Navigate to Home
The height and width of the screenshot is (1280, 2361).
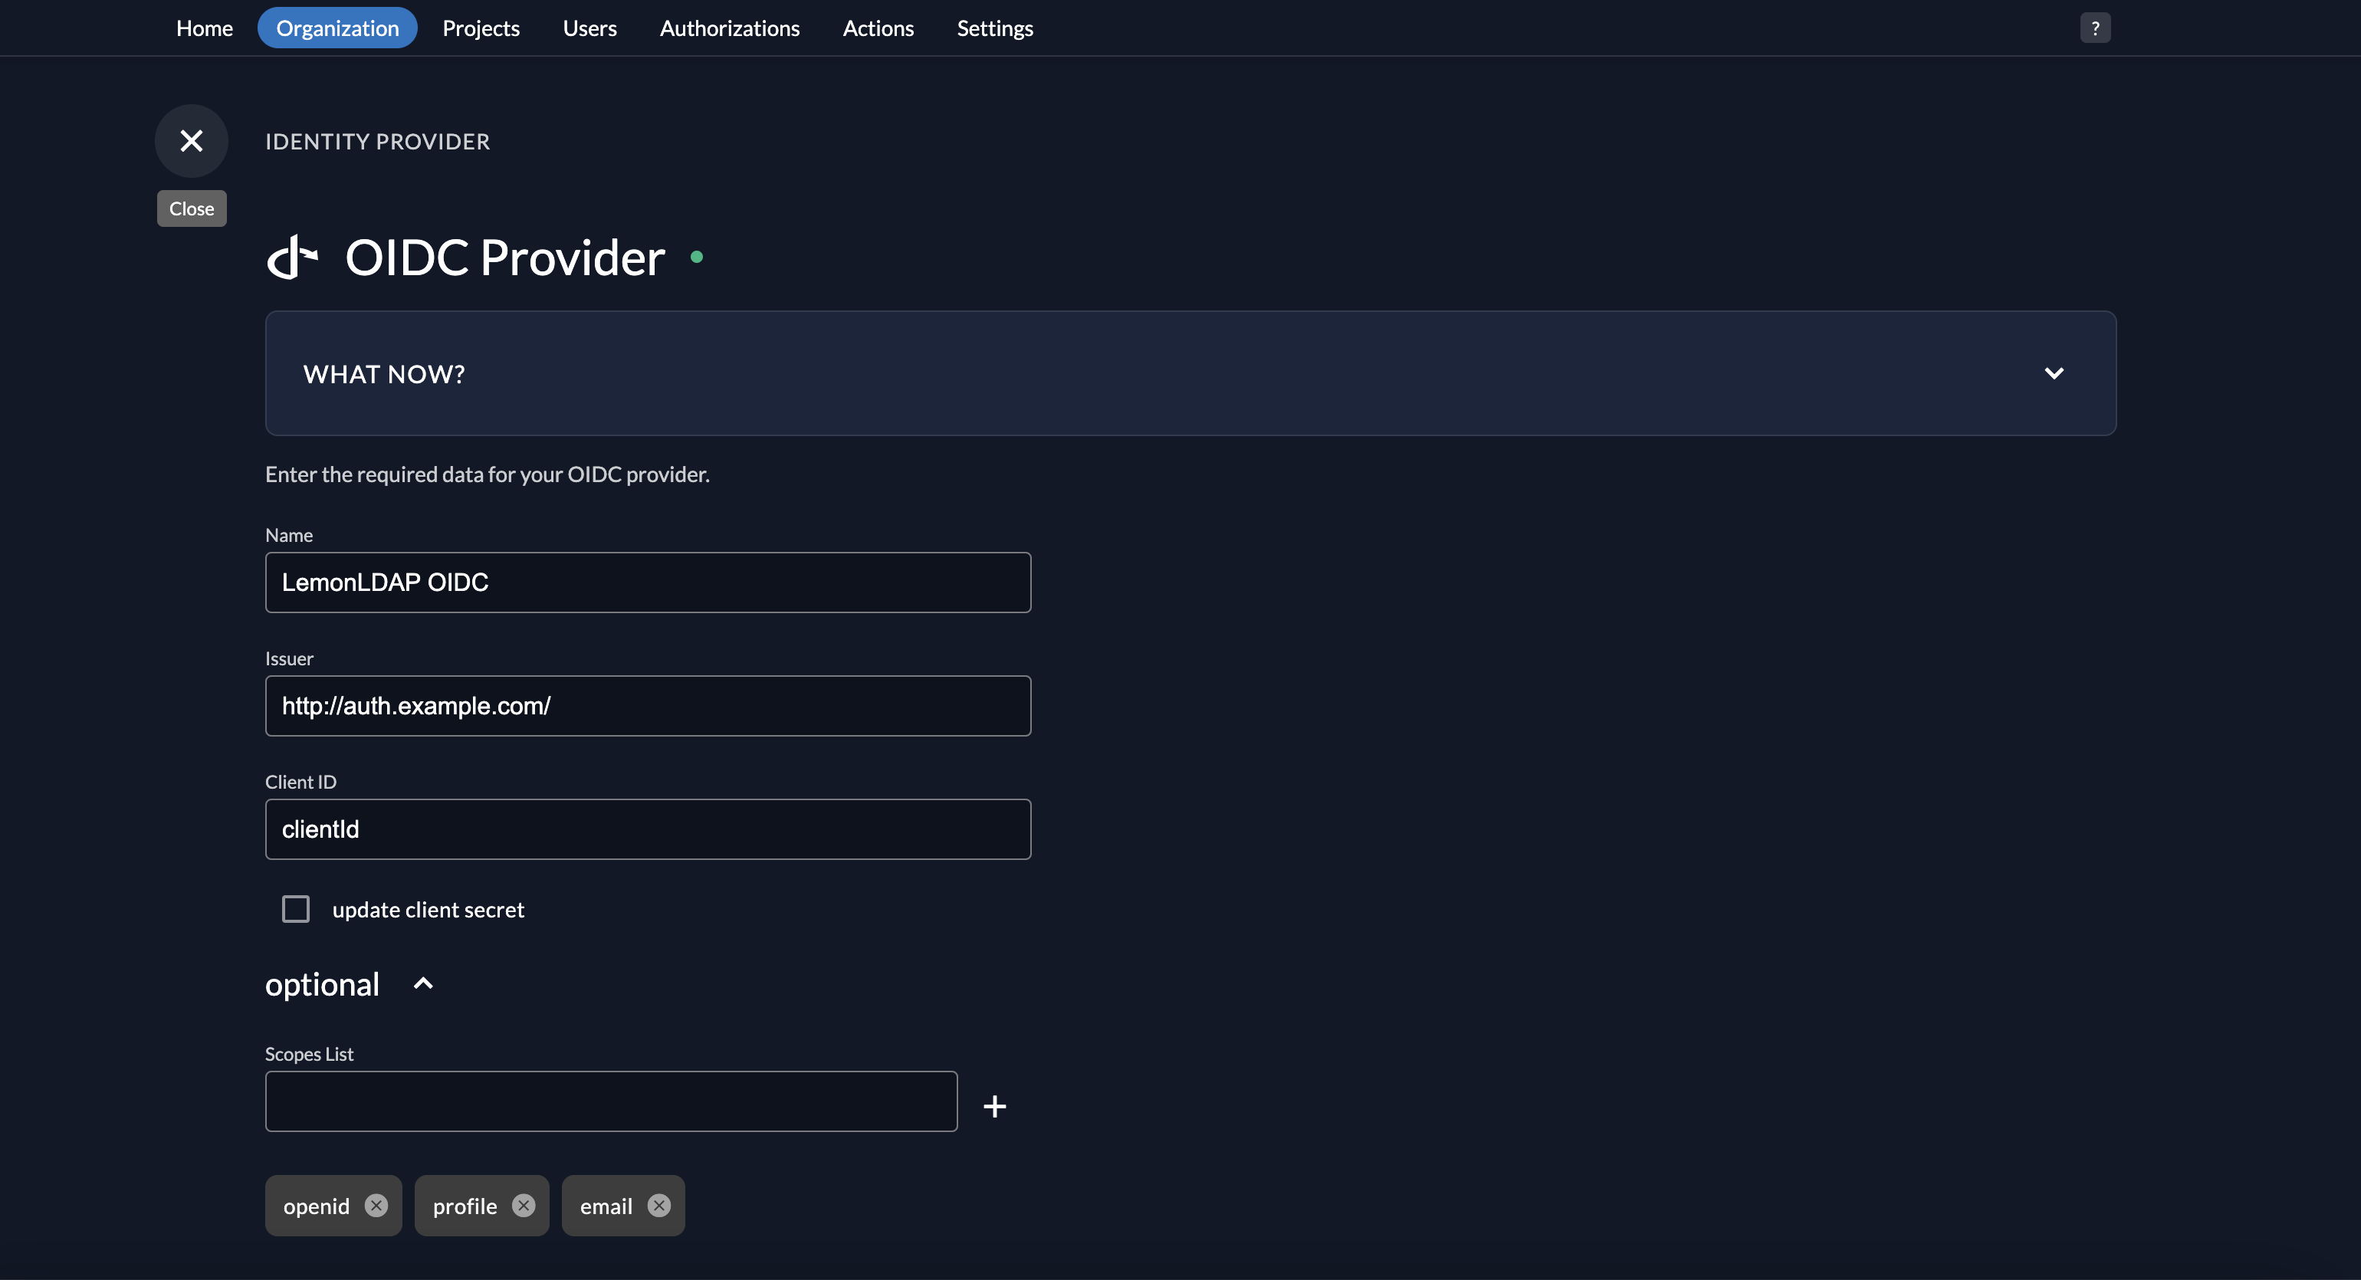pos(203,28)
